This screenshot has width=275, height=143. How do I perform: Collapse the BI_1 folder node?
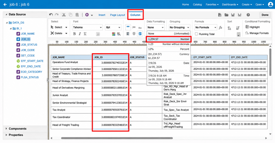click(x=11, y=28)
